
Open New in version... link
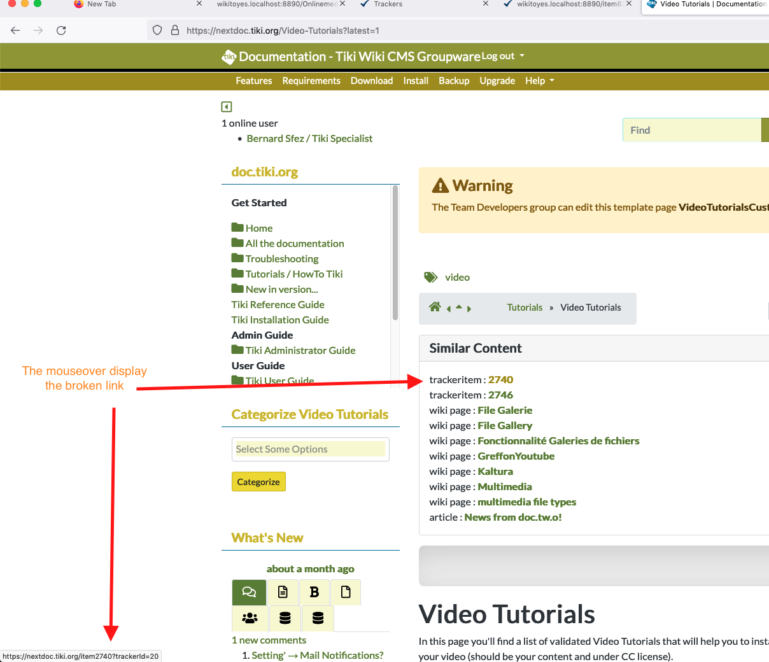pyautogui.click(x=282, y=289)
